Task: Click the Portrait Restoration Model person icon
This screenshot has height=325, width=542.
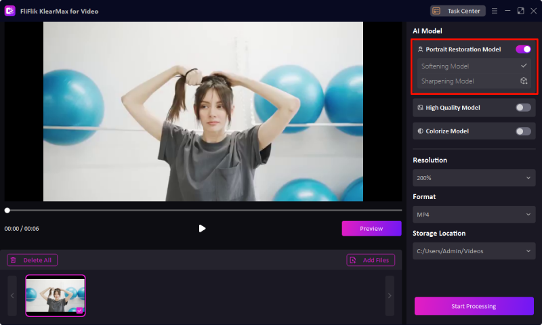Action: (420, 49)
